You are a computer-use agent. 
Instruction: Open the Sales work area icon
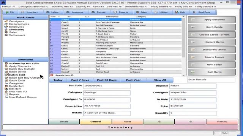point(6,32)
